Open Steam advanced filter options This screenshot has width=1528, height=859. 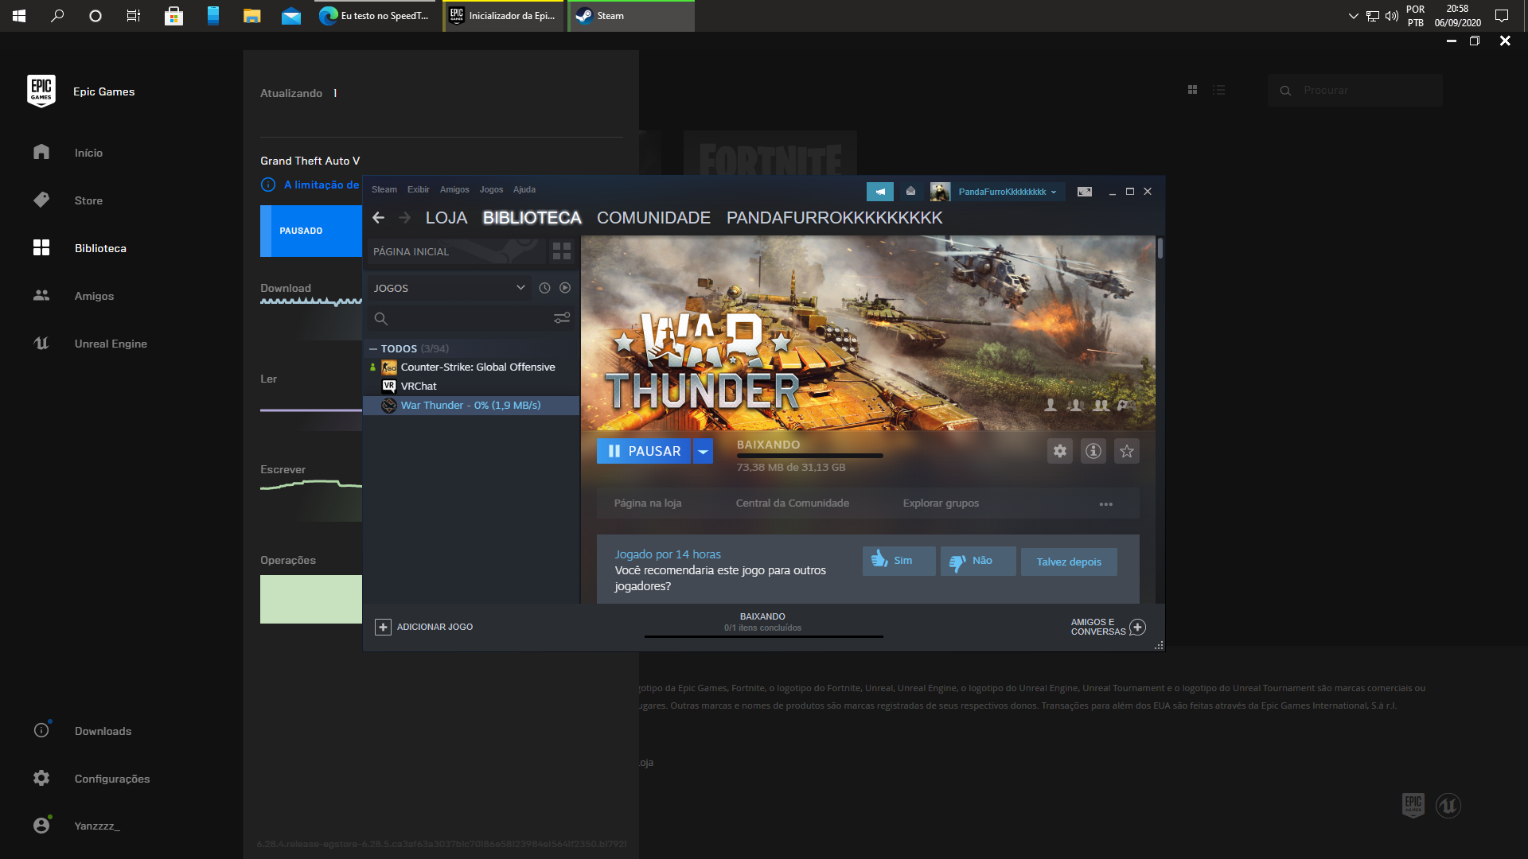click(562, 318)
